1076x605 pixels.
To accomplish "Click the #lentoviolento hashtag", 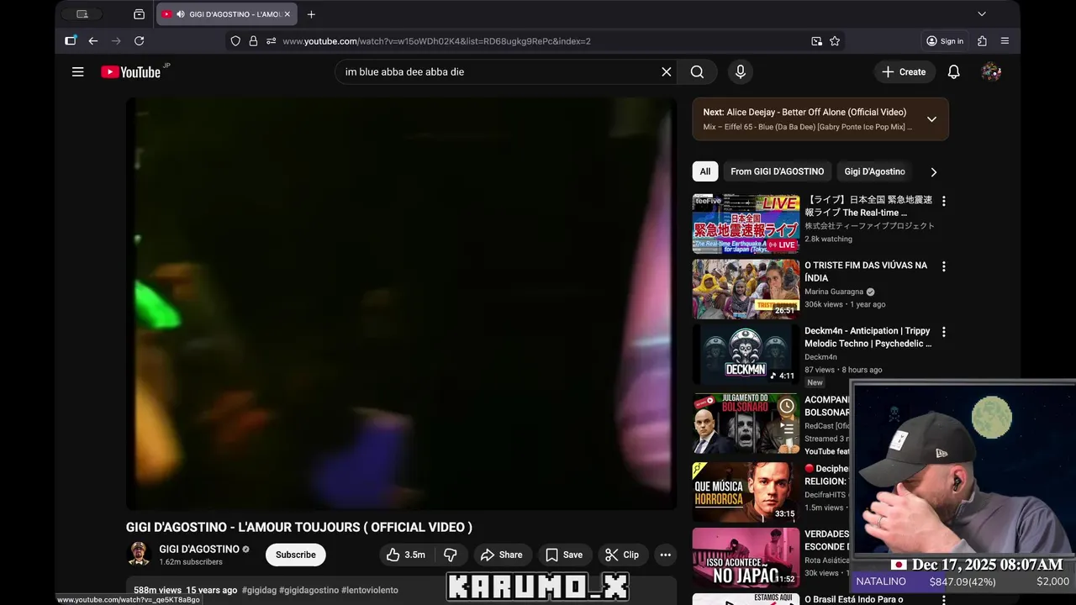I will (370, 591).
